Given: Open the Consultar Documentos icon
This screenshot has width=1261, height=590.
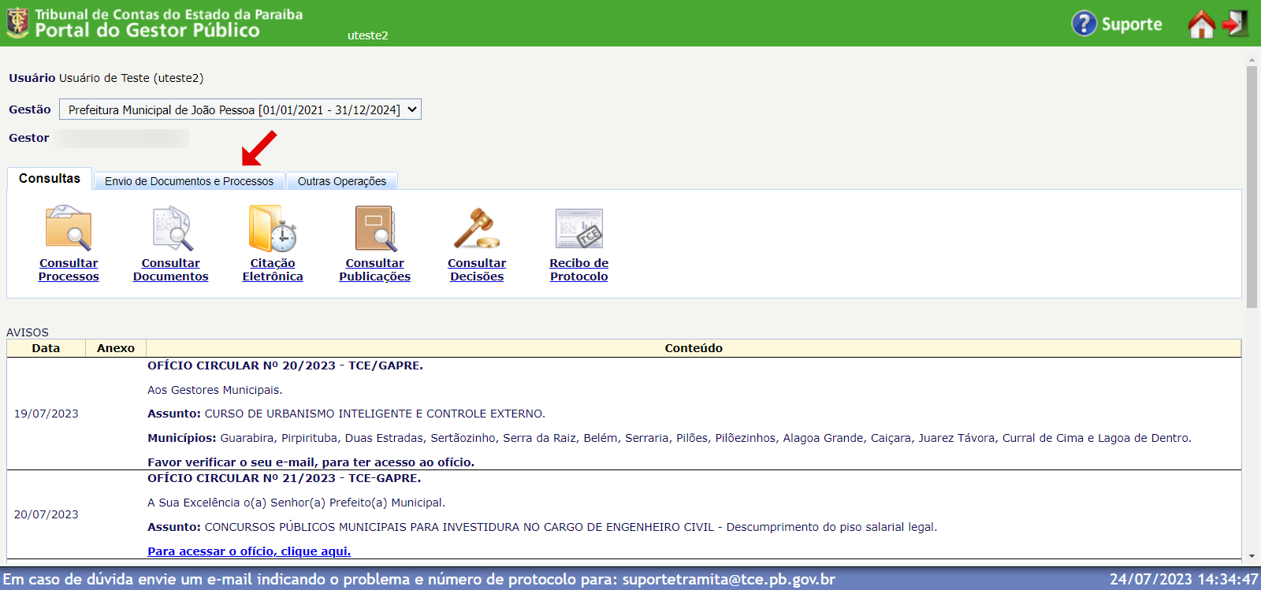Looking at the screenshot, I should tap(171, 228).
